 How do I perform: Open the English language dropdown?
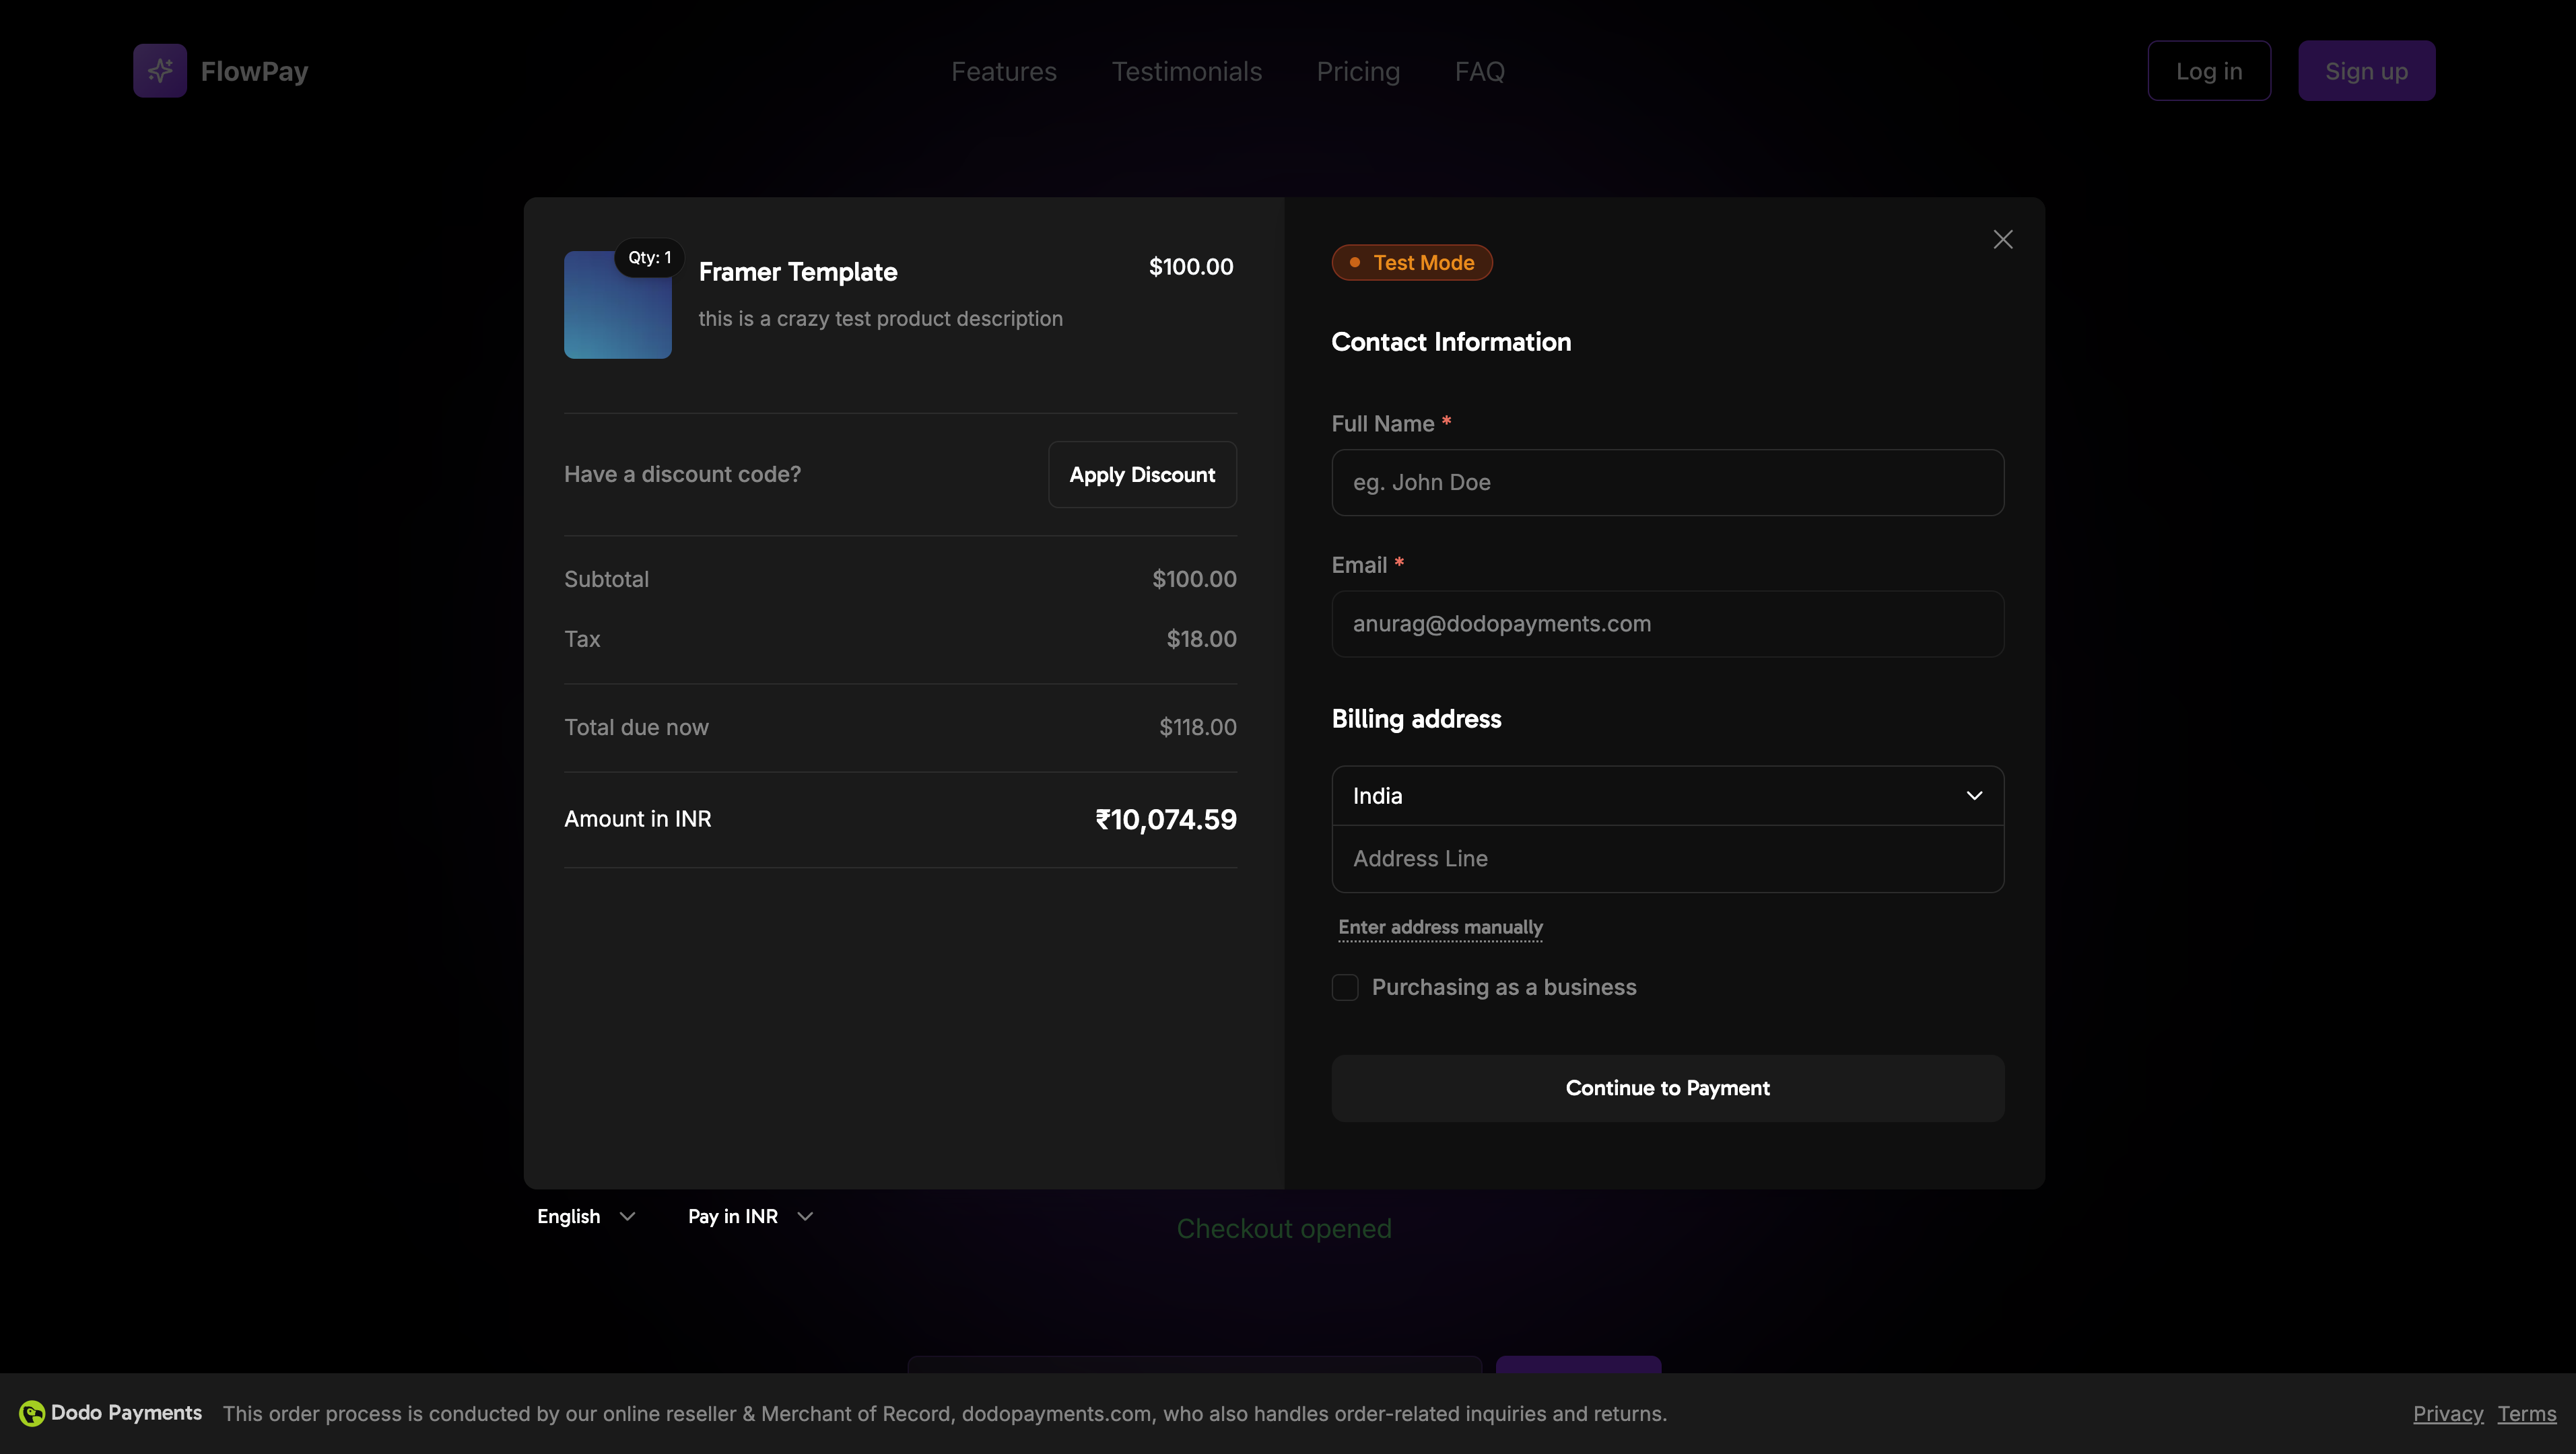(x=585, y=1217)
